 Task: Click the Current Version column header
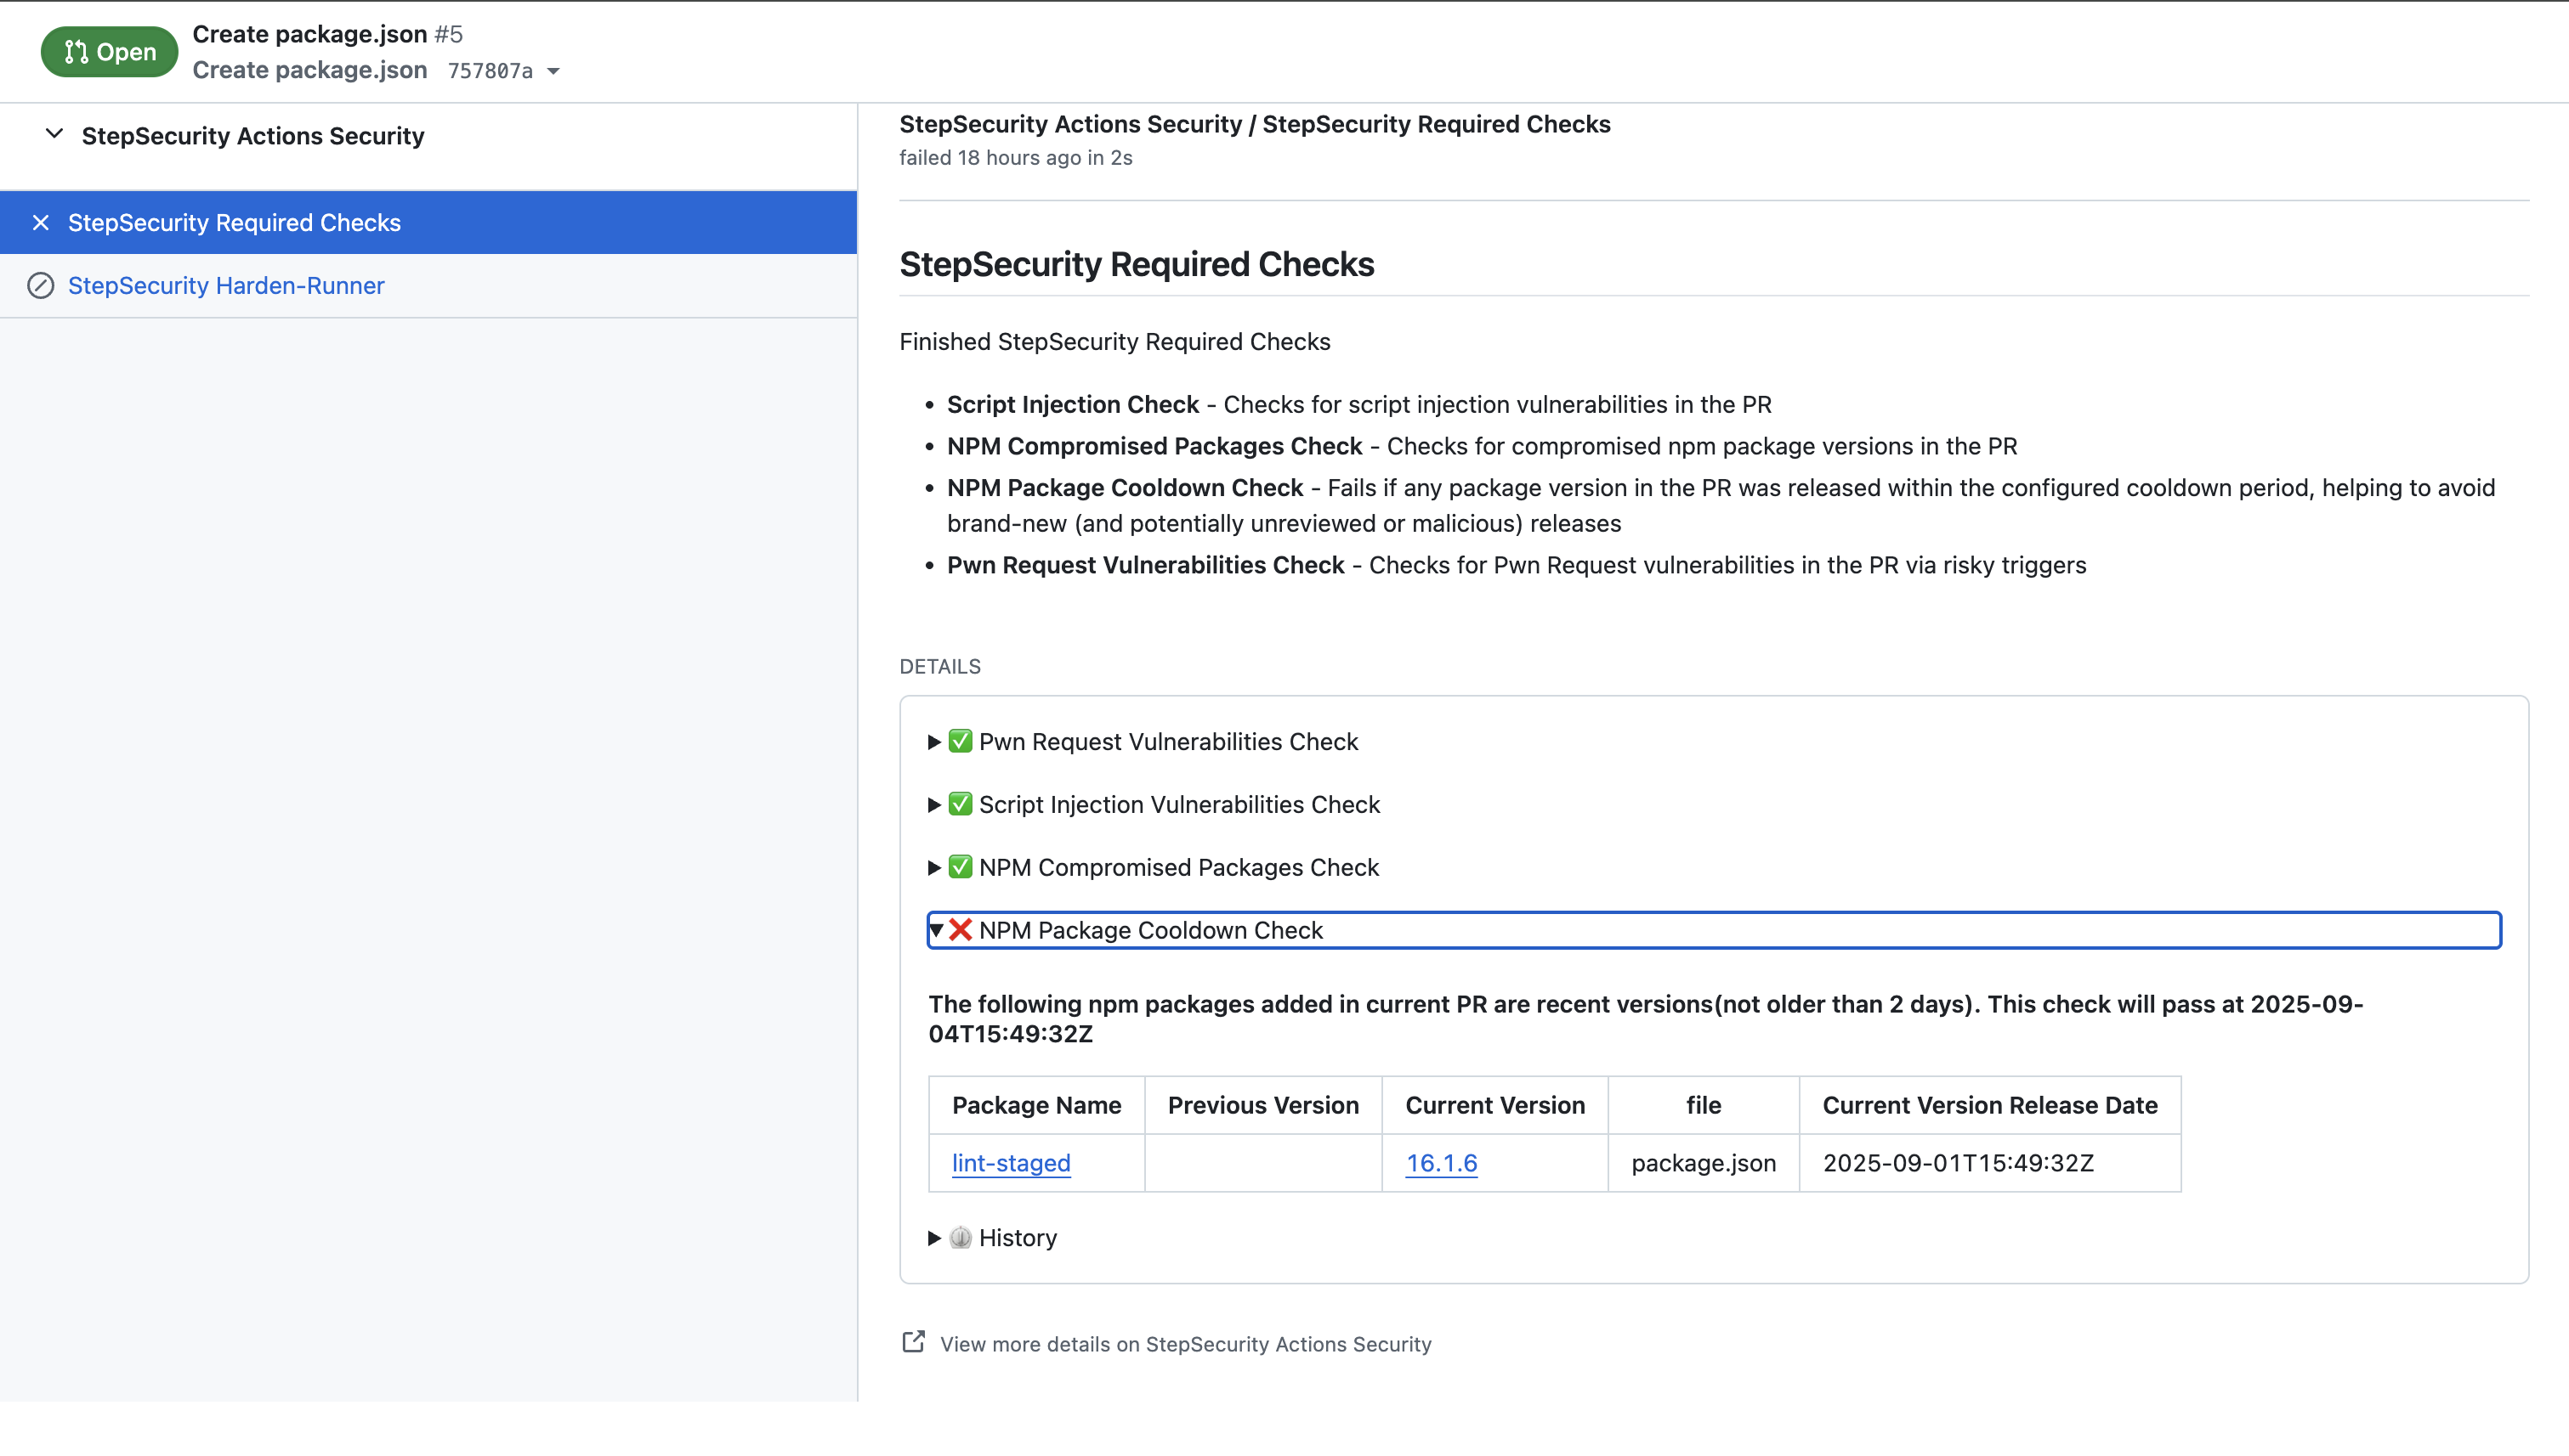[1495, 1105]
